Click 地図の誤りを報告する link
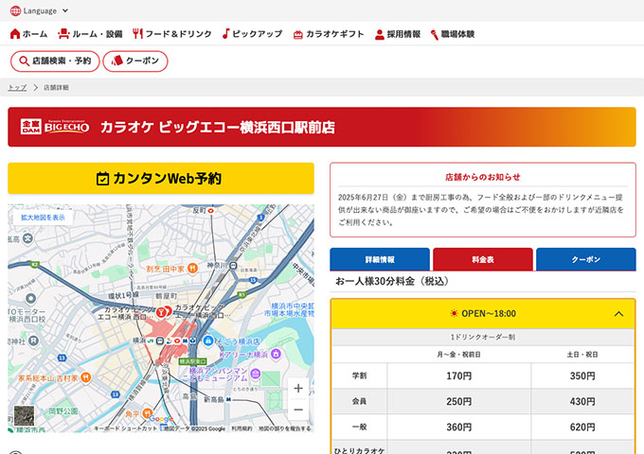Viewport: 644px width, 454px height. [x=285, y=428]
